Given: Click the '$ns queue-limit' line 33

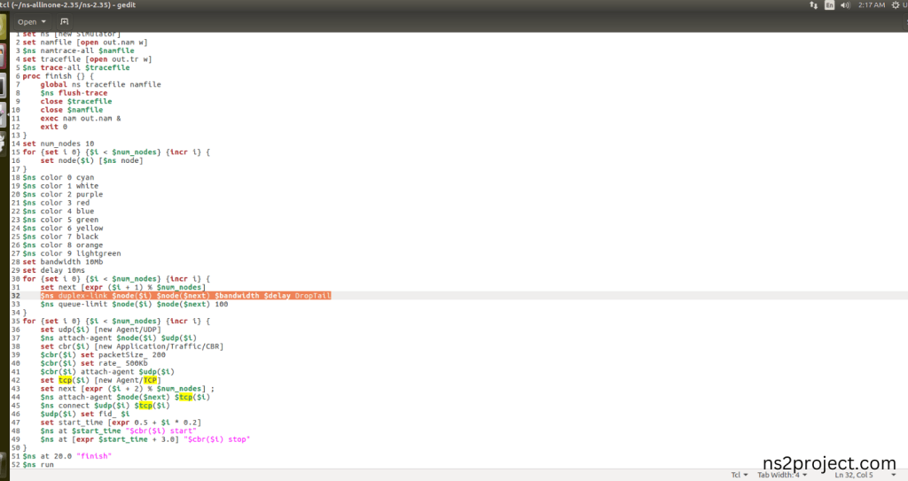Looking at the screenshot, I should [x=134, y=305].
